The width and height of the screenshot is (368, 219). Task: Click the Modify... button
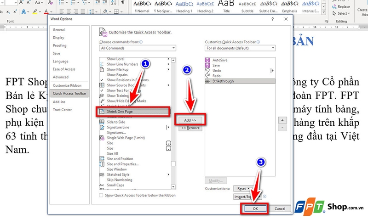tap(216, 180)
